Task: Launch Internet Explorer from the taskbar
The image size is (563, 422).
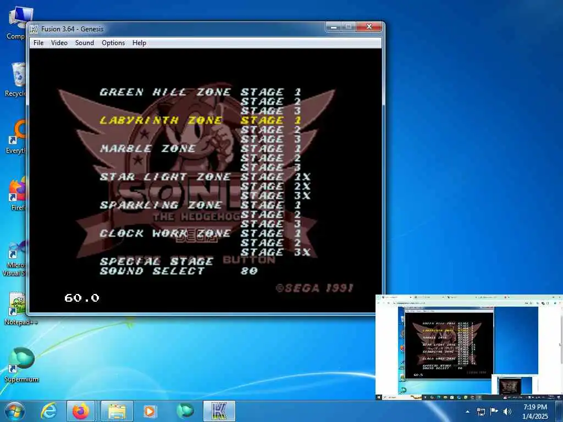Action: [x=48, y=411]
